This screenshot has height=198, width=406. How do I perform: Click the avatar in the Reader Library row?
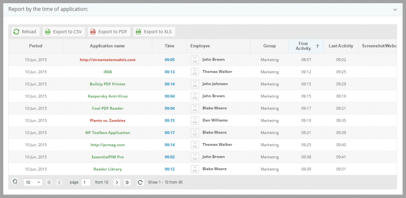click(x=195, y=169)
